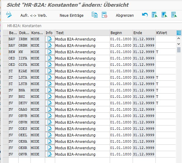Screen dimensions: 182x163
Task: Click the KWert column header
Action: point(166,33)
